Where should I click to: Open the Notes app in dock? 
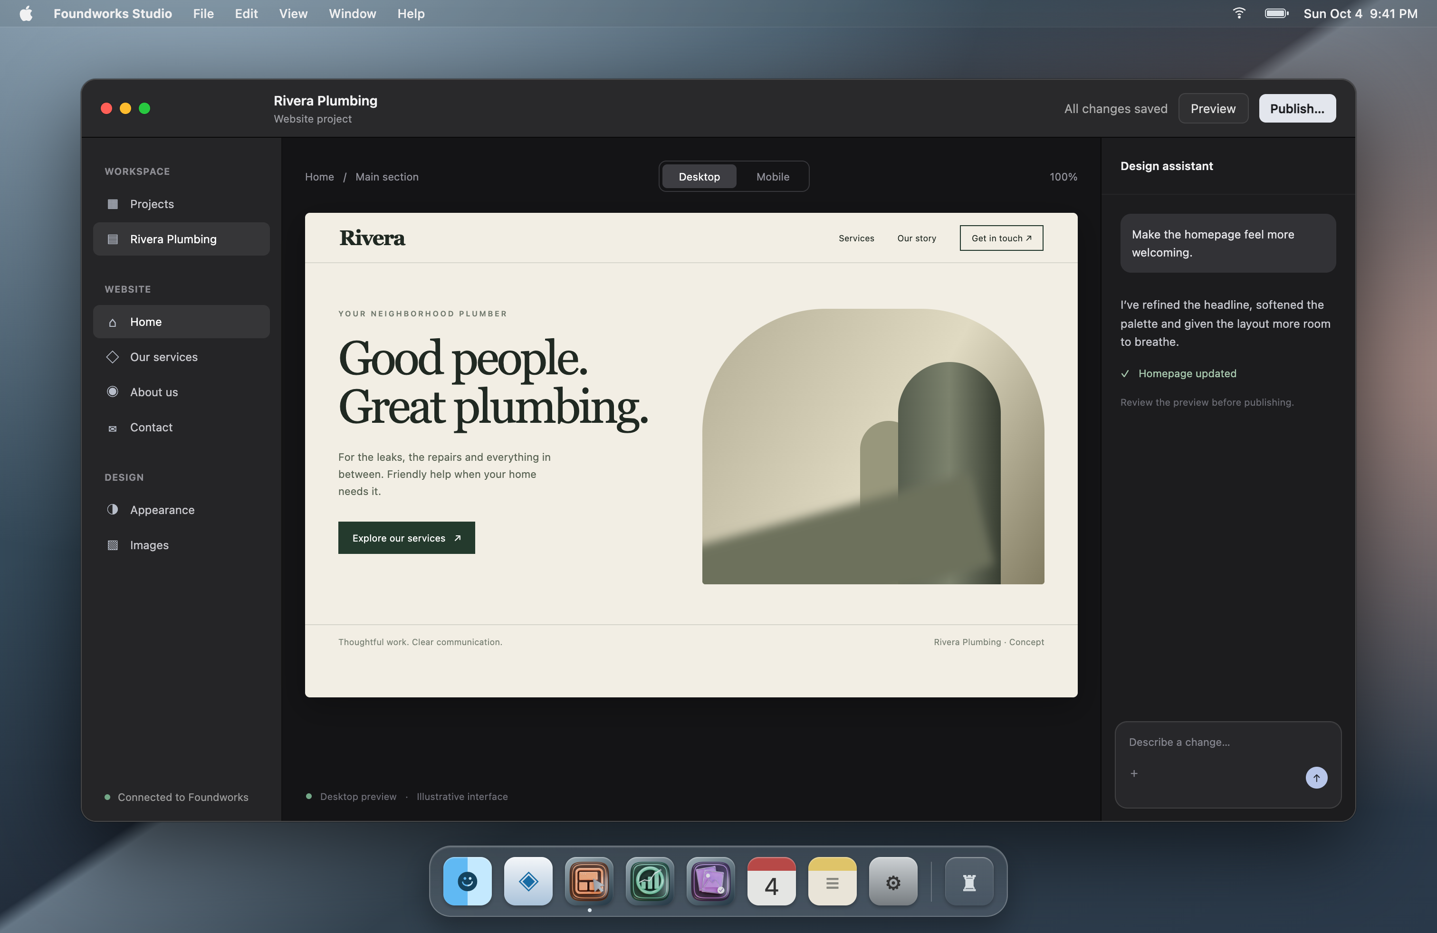coord(832,881)
